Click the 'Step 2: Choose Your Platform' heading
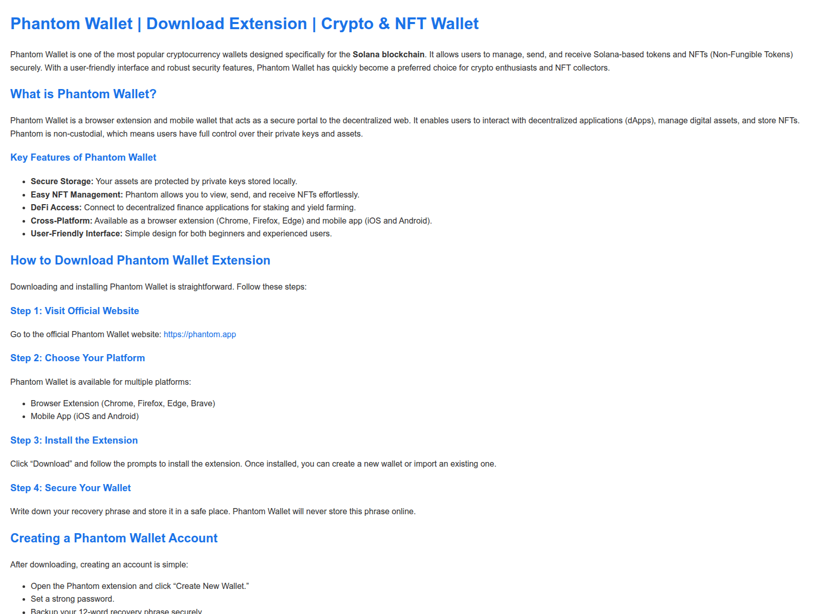The width and height of the screenshot is (819, 614). (x=77, y=358)
